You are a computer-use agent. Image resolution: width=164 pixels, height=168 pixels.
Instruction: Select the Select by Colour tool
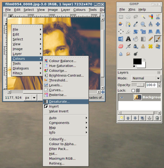[150, 17]
